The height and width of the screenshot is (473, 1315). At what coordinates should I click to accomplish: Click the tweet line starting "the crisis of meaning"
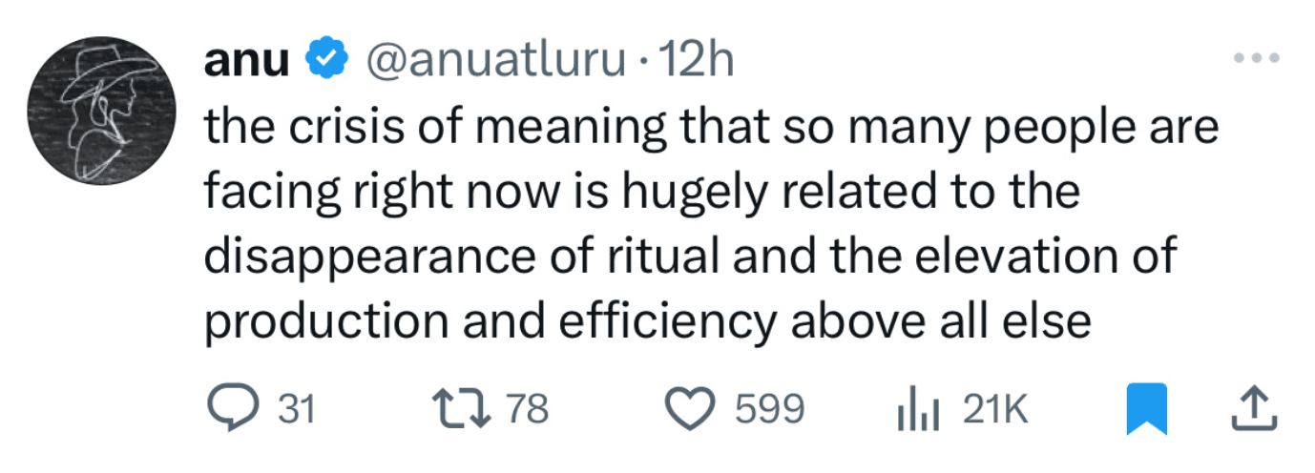(710, 128)
